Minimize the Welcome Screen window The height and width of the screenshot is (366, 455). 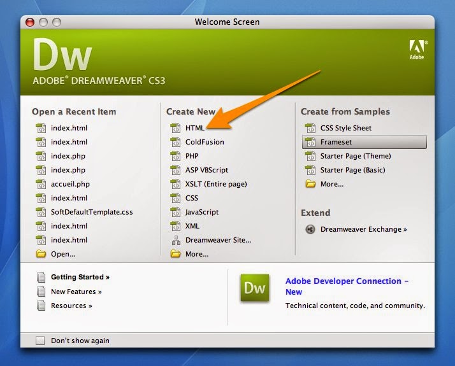(43, 22)
